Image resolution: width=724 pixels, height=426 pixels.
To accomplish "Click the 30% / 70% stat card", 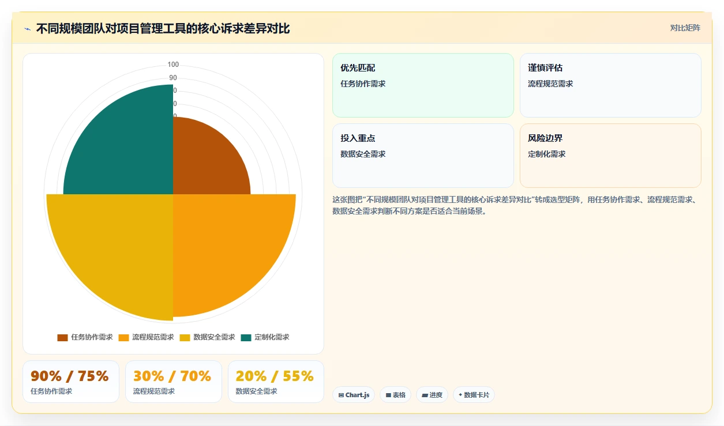I will coord(174,382).
